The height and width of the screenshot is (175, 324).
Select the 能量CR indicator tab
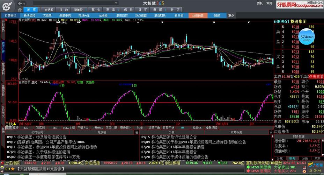pyautogui.click(x=197, y=128)
